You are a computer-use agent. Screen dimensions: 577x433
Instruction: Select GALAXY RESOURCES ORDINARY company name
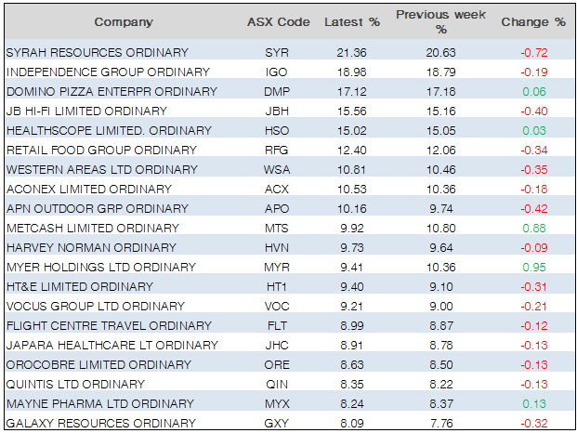tap(99, 424)
